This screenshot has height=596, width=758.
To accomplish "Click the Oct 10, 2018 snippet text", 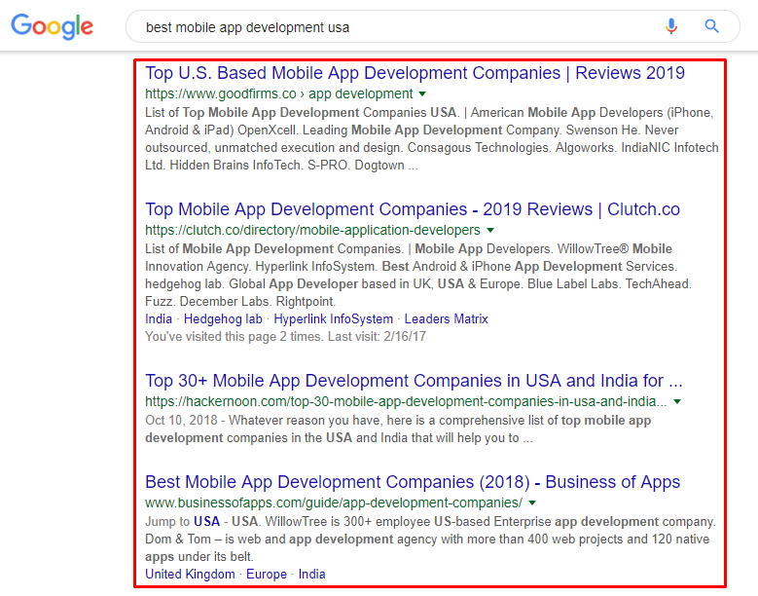I will click(x=398, y=429).
